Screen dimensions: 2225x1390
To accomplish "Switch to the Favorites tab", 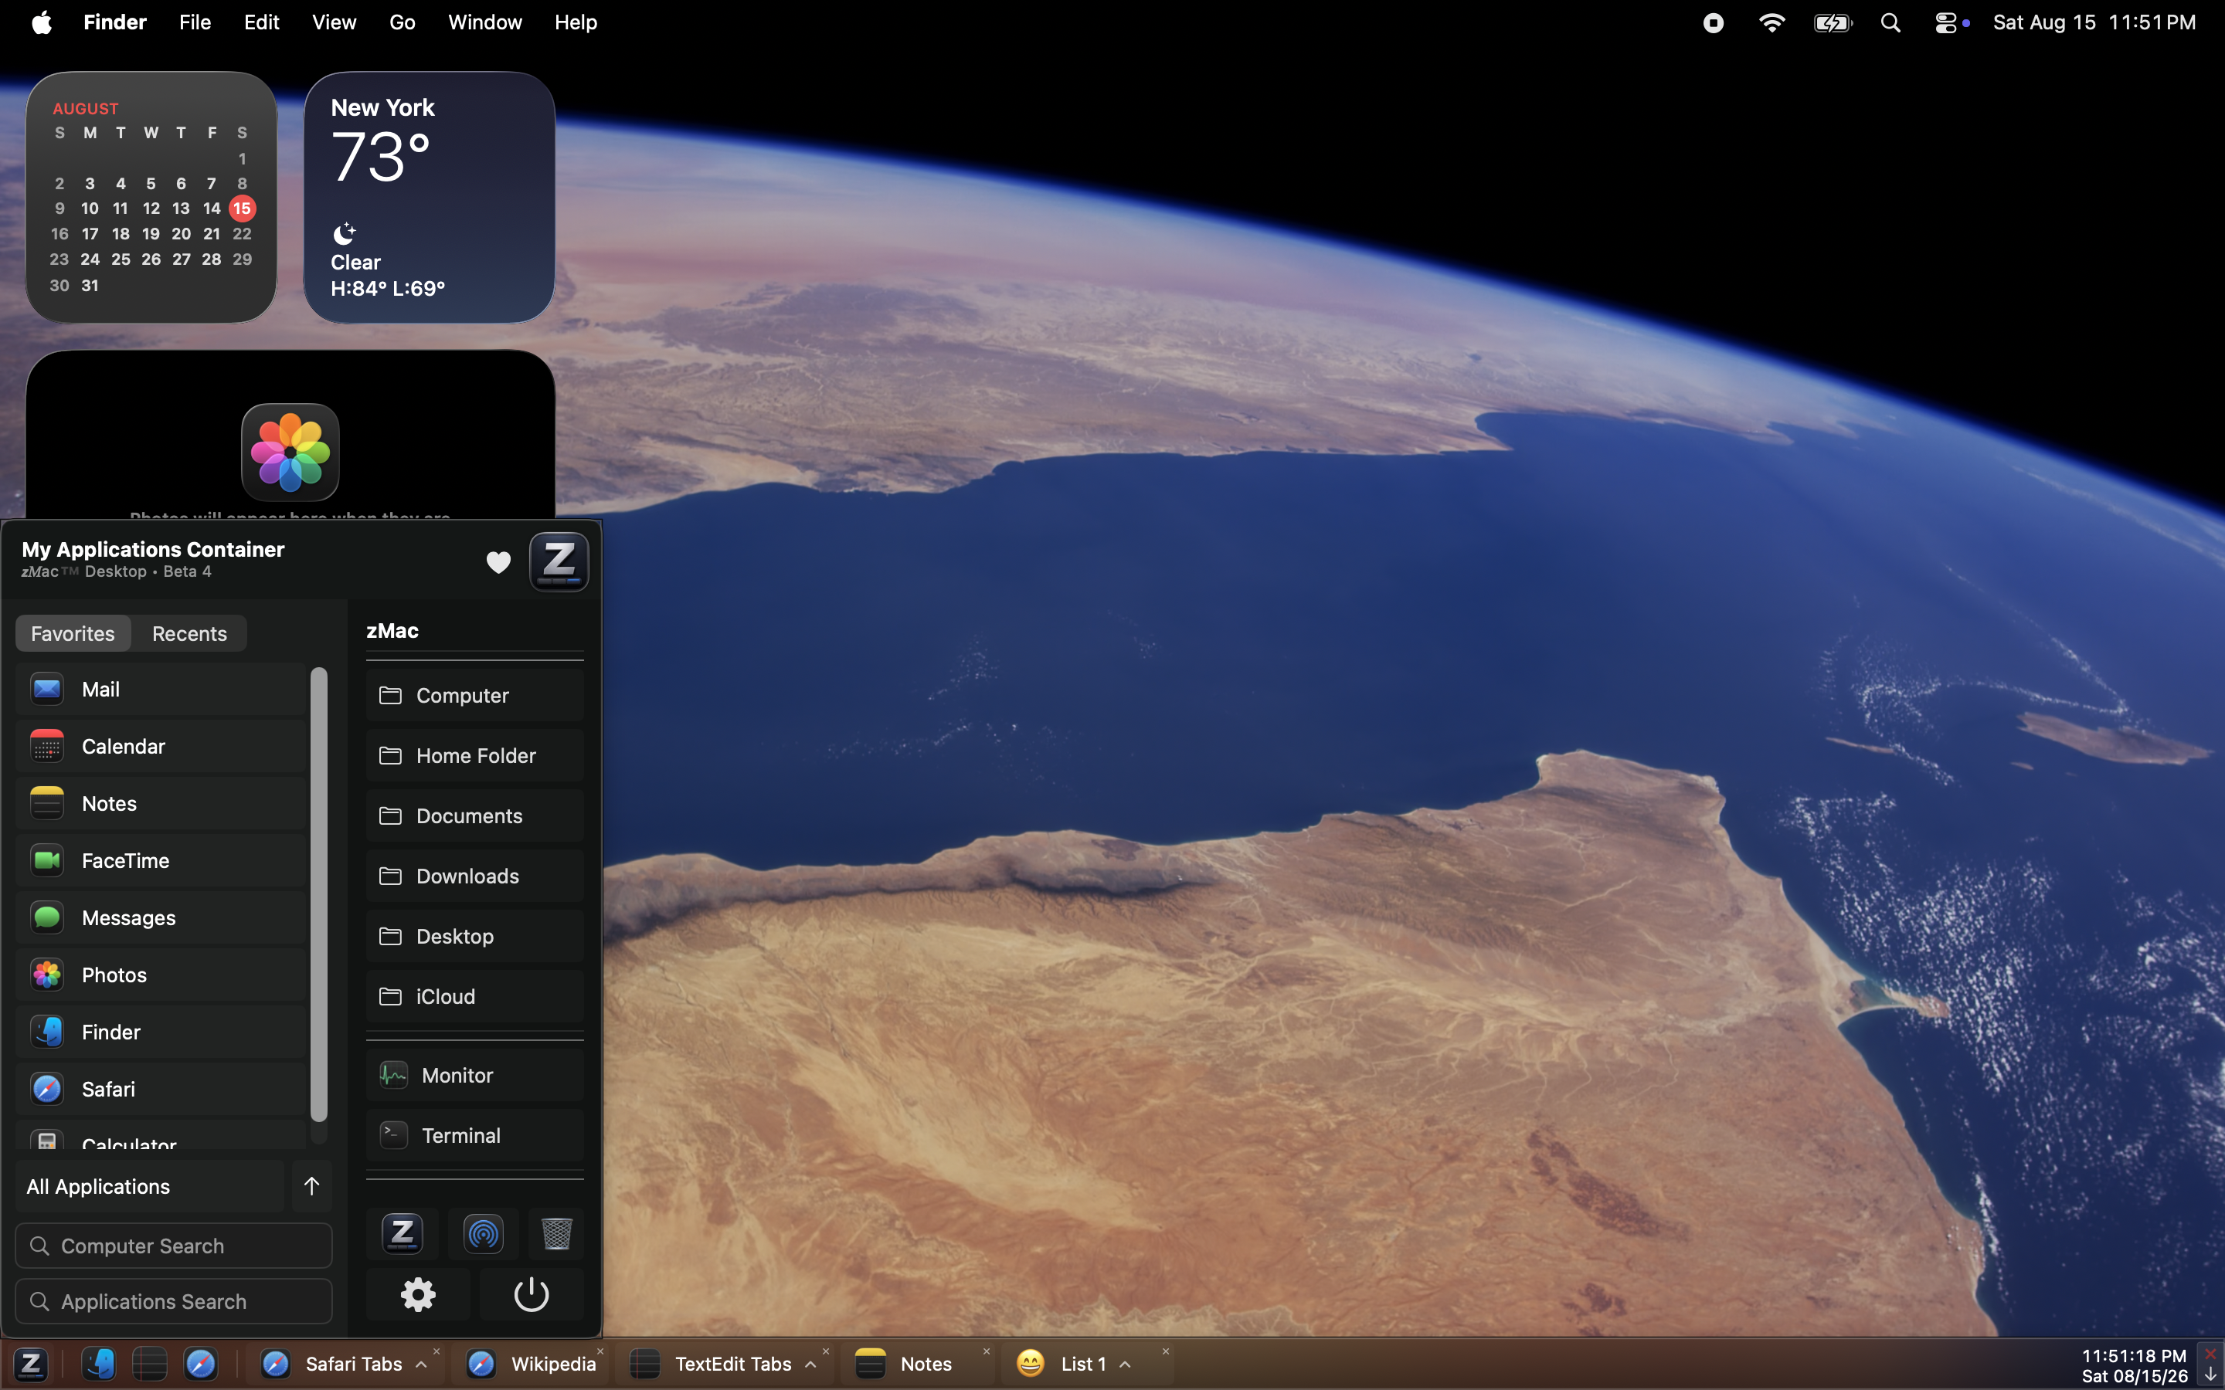I will tap(73, 633).
